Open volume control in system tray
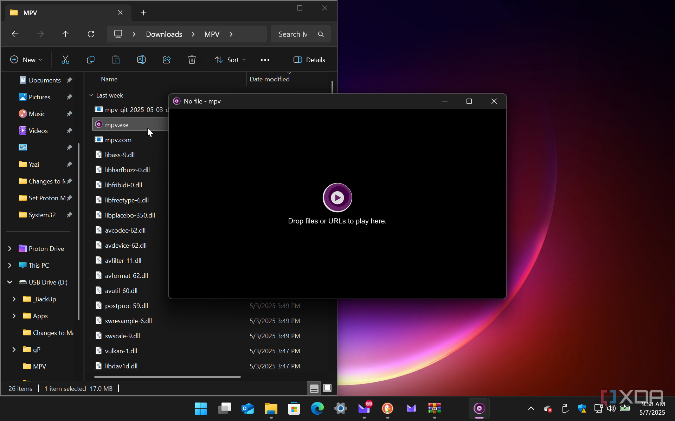The image size is (675, 421). (x=611, y=408)
